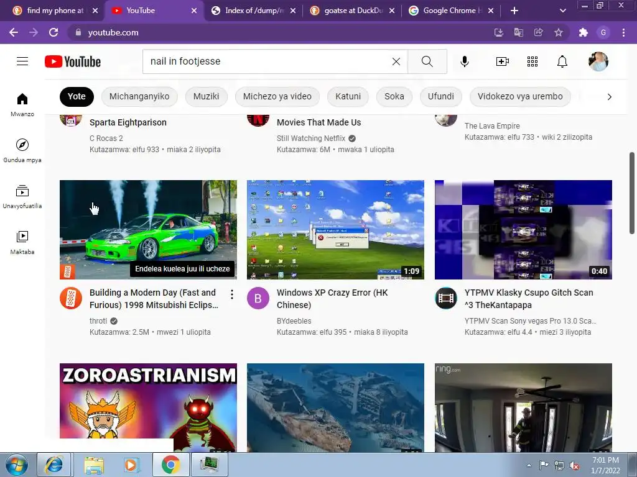637x477 pixels.
Task: Switch to the Google Chrome Help tab
Action: coord(452,11)
